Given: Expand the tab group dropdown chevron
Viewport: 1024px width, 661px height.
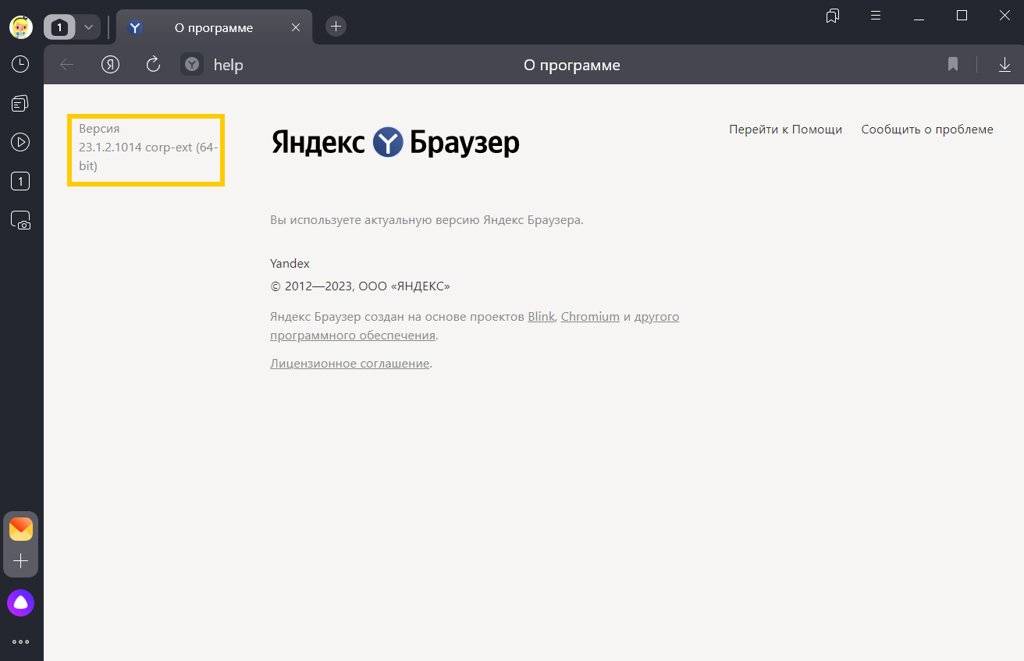Looking at the screenshot, I should [x=88, y=27].
